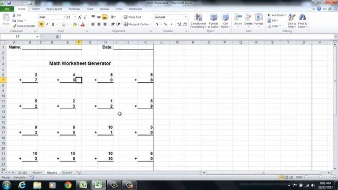Expand the Name Box dropdown

point(37,37)
